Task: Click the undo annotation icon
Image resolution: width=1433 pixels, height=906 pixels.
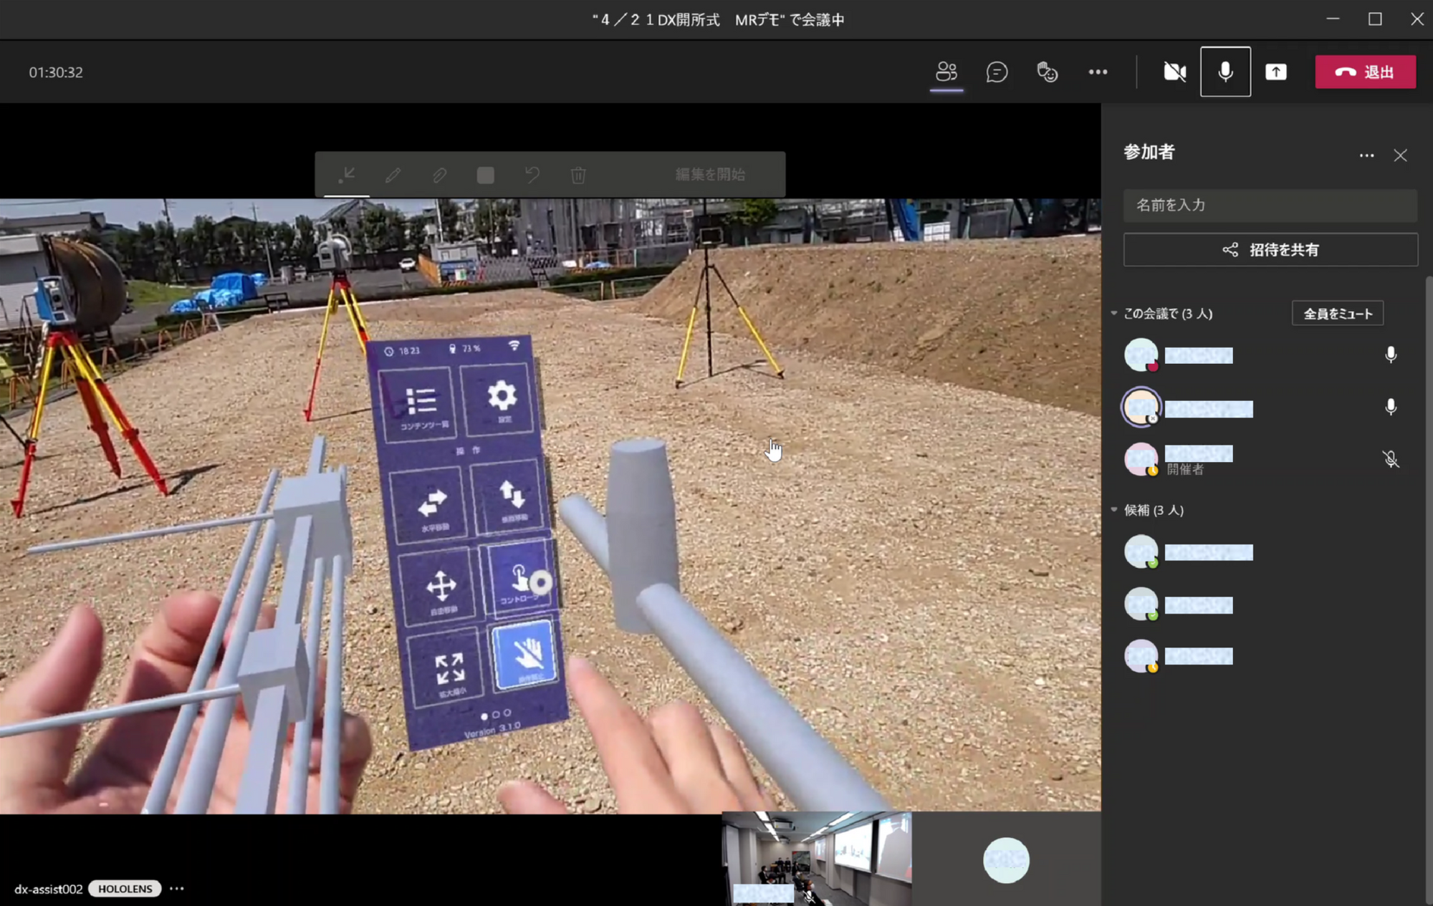Action: point(532,175)
